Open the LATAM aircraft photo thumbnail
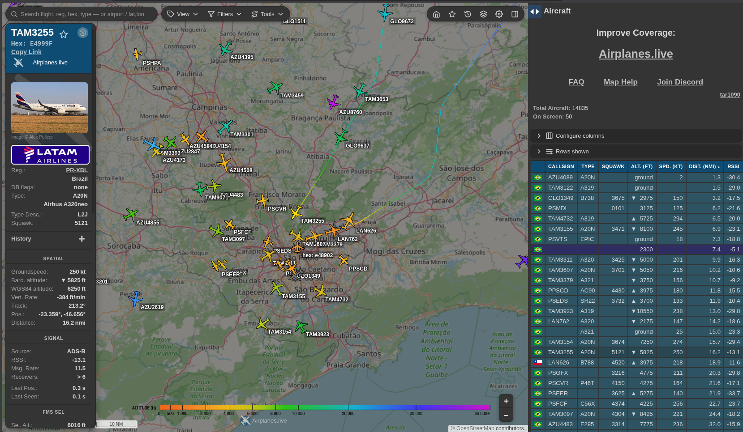The width and height of the screenshot is (743, 432). pyautogui.click(x=49, y=108)
